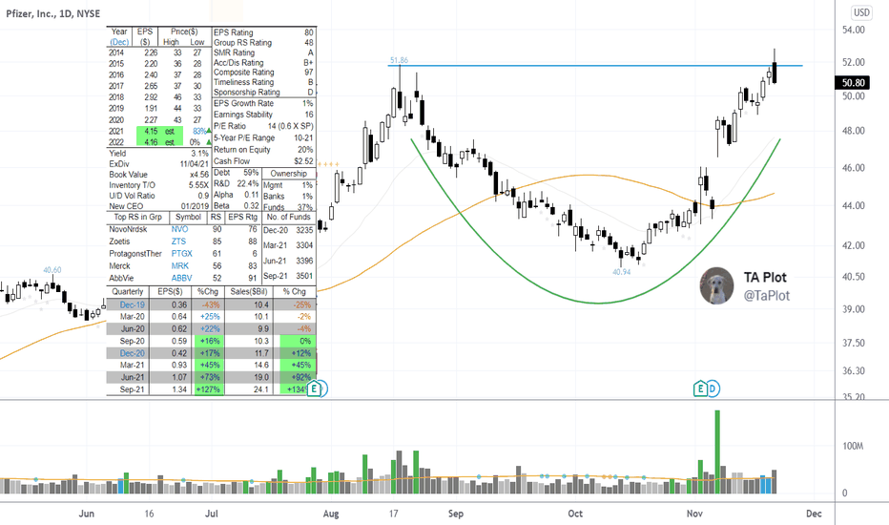Click the green +73% EPS change cell
Screen dimensions: 889x525
(x=209, y=377)
